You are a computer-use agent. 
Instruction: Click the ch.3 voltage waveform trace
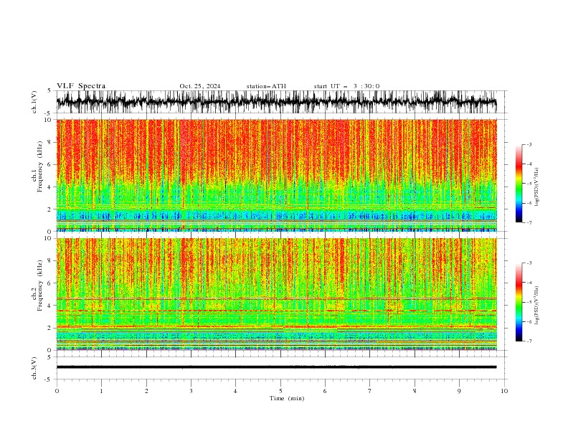pyautogui.click(x=277, y=367)
